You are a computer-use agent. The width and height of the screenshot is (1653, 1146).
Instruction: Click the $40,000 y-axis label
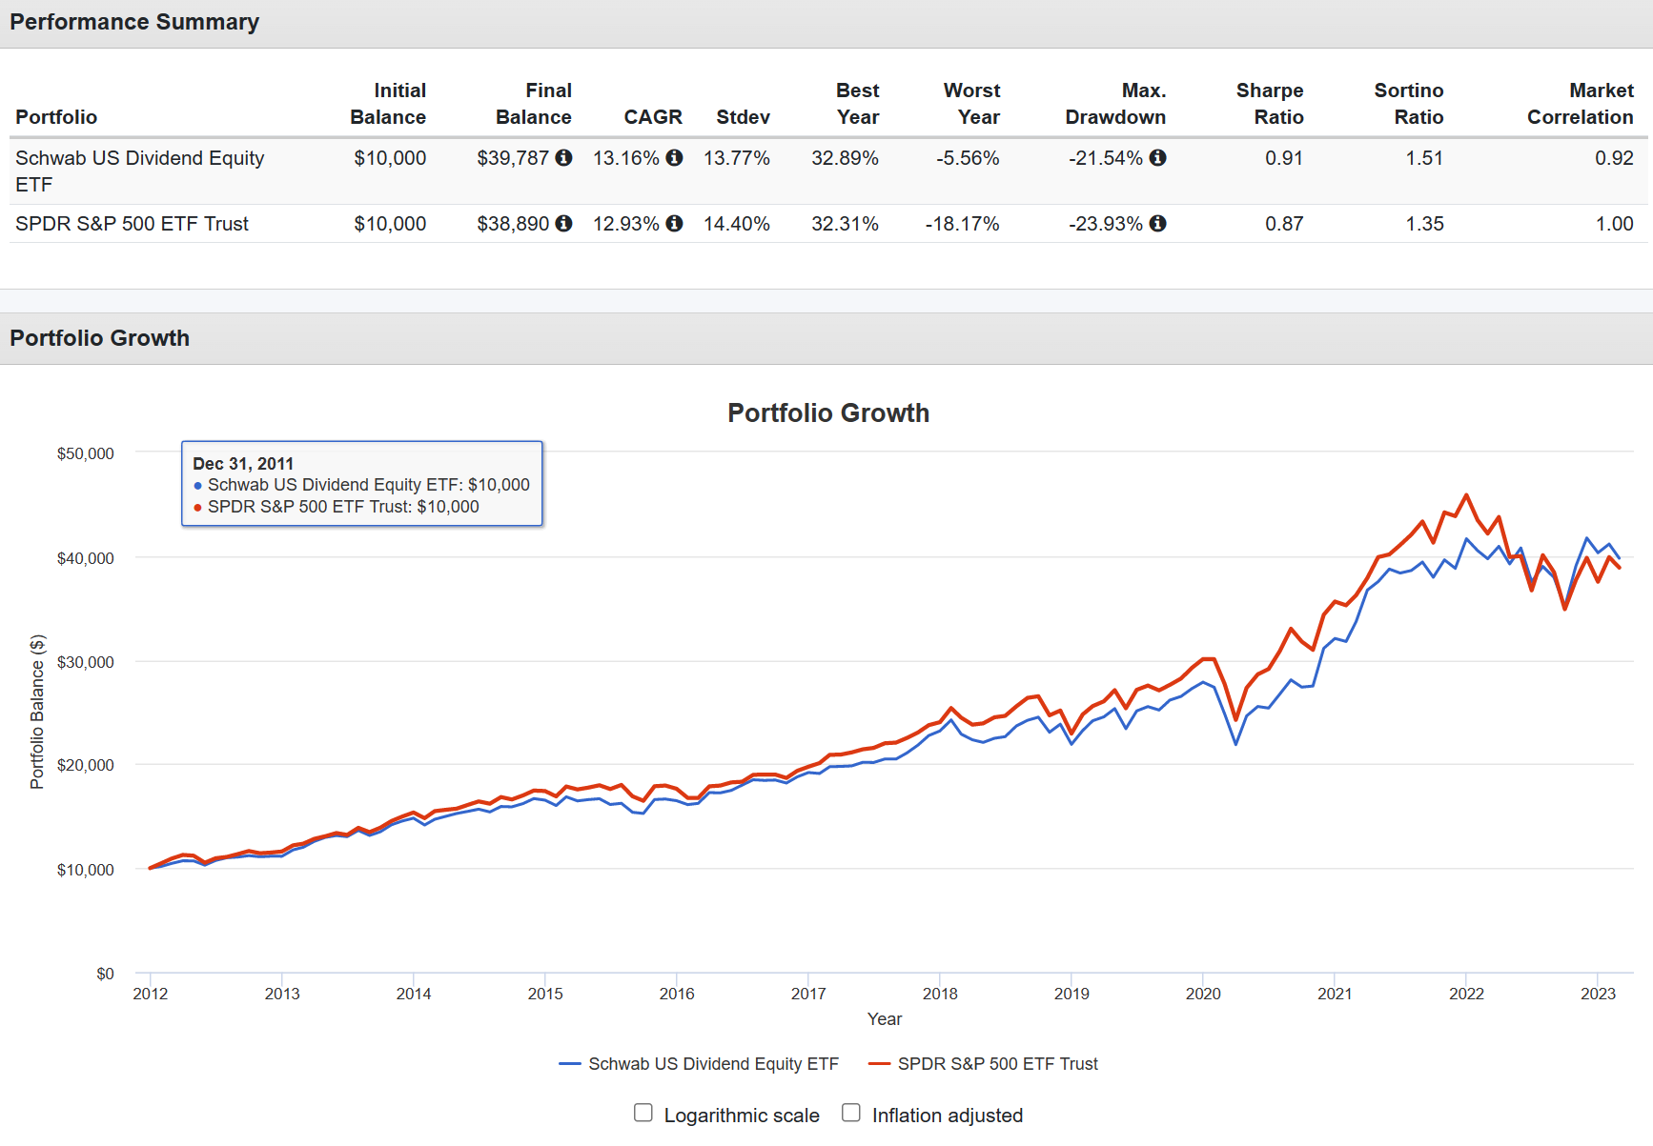[86, 558]
